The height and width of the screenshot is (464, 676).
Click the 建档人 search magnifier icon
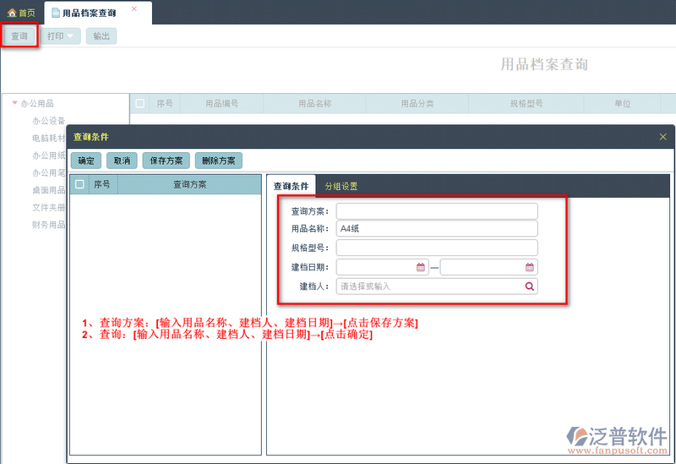[530, 287]
